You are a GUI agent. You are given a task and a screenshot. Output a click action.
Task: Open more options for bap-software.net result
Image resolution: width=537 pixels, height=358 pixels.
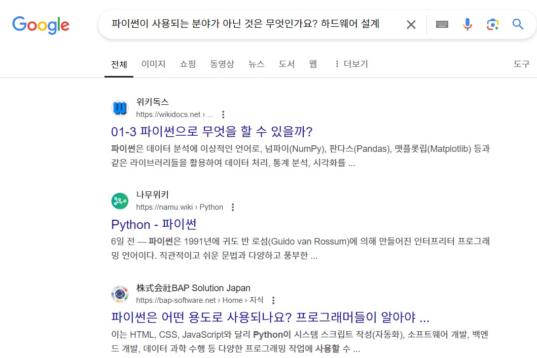tap(273, 301)
